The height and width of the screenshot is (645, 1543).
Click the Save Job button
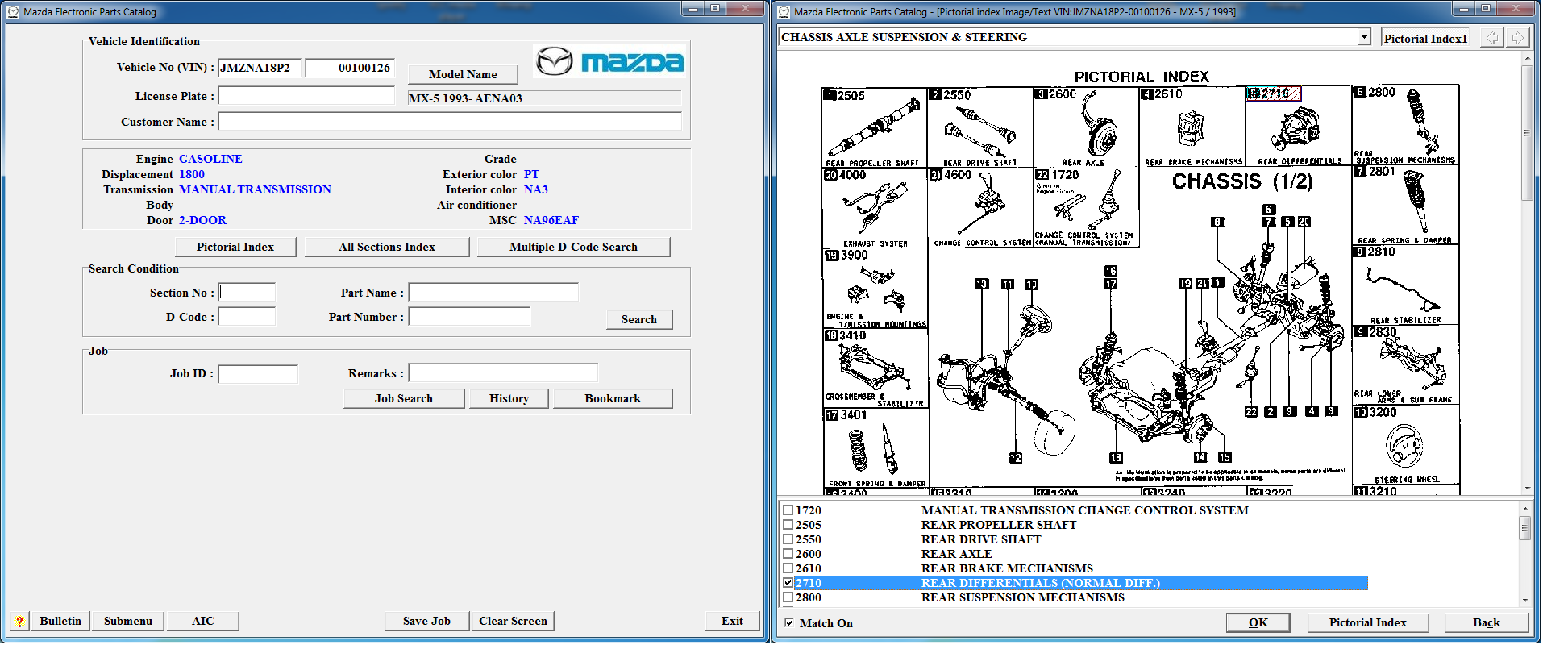[x=426, y=621]
